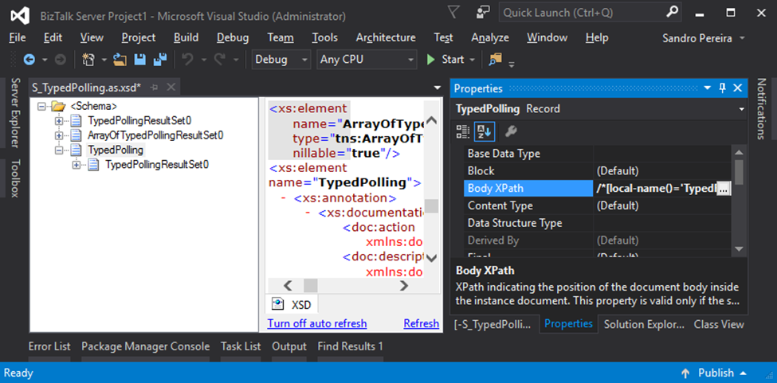Viewport: 777px width, 383px height.
Task: Click the Property Pages wrench icon
Action: 511,131
